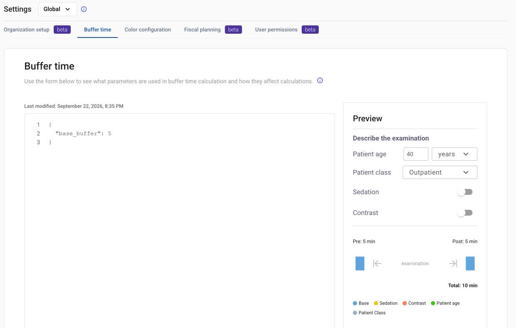
Task: Click the red Contrast legend dot
Action: point(404,303)
